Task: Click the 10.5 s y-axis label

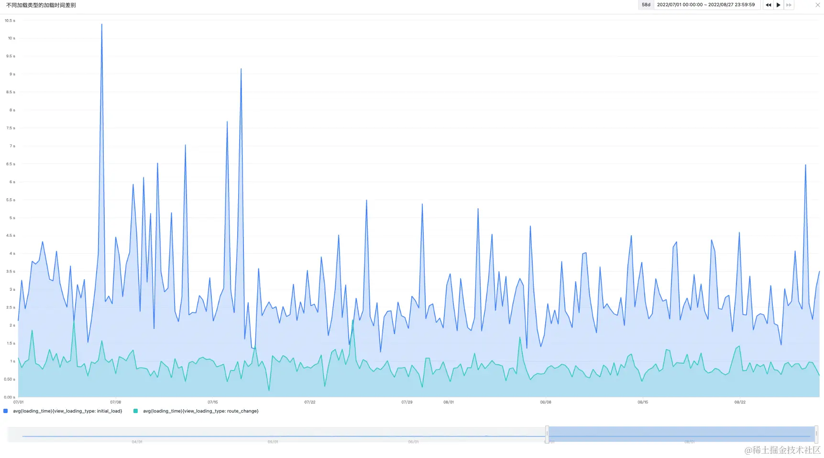Action: [x=10, y=21]
